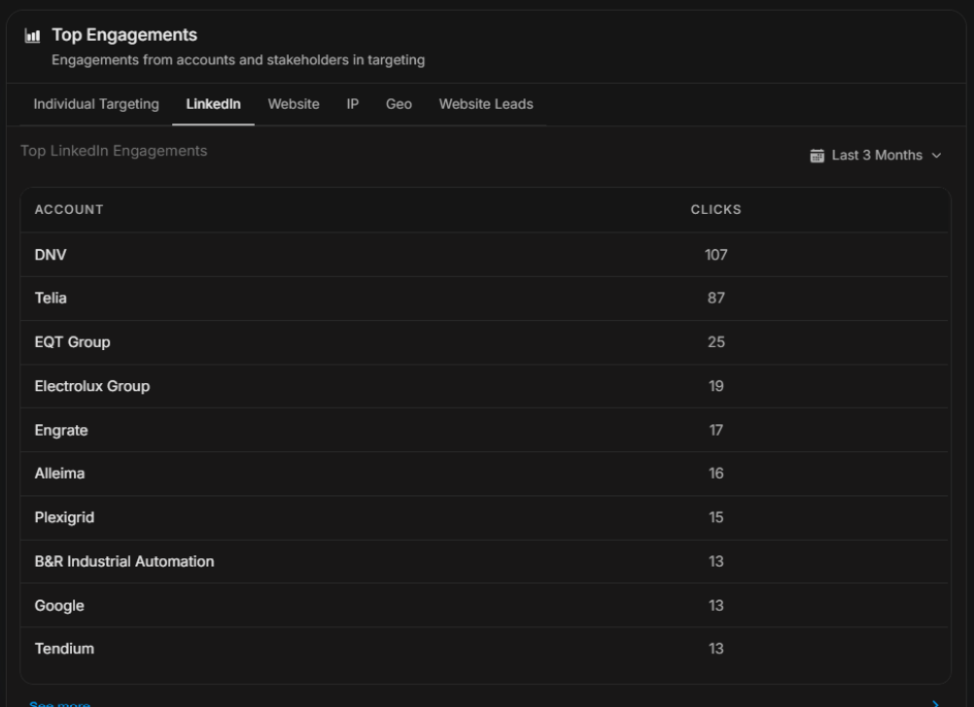This screenshot has width=974, height=707.
Task: Click the CLICKS column header
Action: [715, 210]
